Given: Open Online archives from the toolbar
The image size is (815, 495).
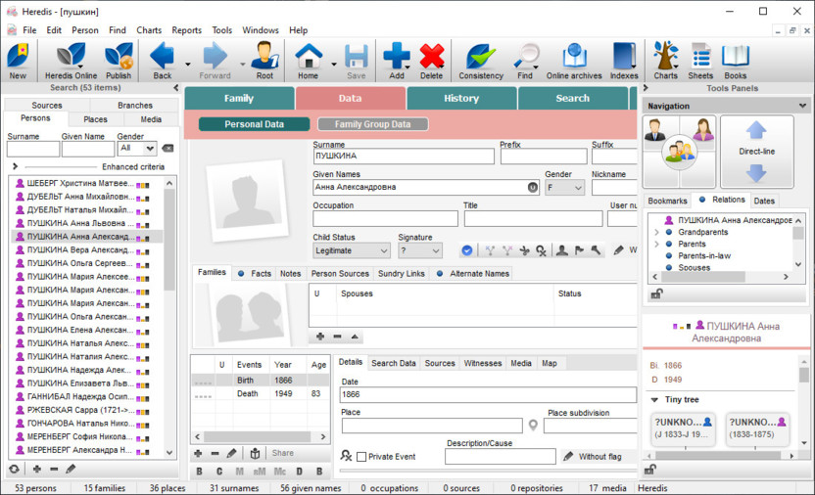Looking at the screenshot, I should pyautogui.click(x=574, y=61).
